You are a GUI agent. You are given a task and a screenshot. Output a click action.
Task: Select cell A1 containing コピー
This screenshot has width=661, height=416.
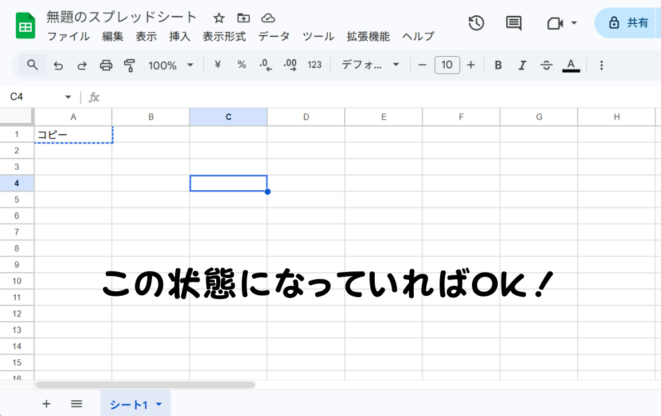coord(73,135)
